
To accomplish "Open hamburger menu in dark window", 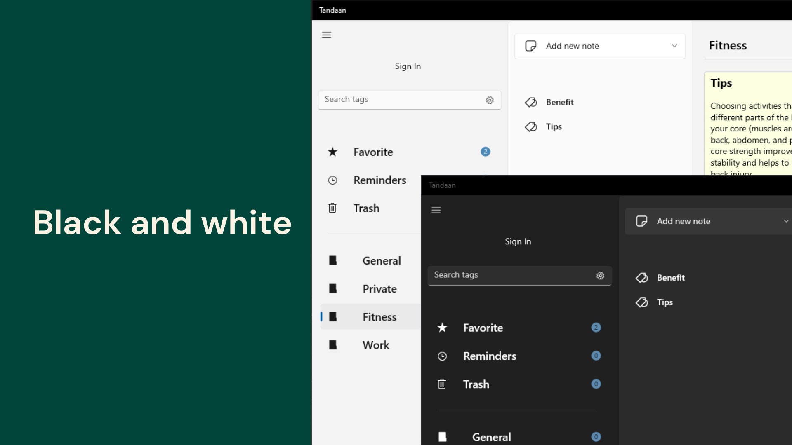I will click(436, 210).
